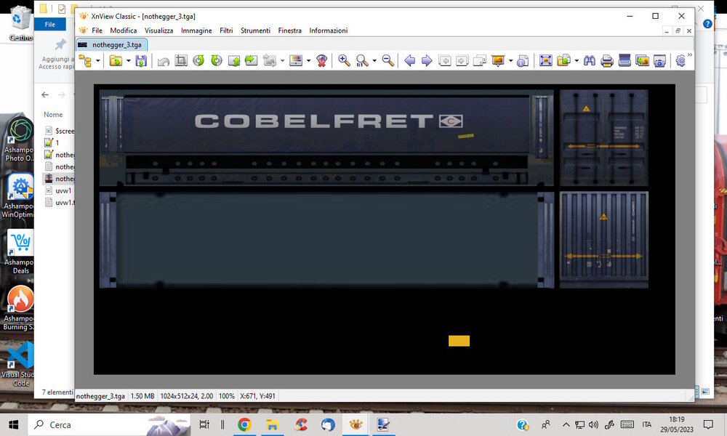
Task: Open the Informazioni menu
Action: (x=329, y=31)
